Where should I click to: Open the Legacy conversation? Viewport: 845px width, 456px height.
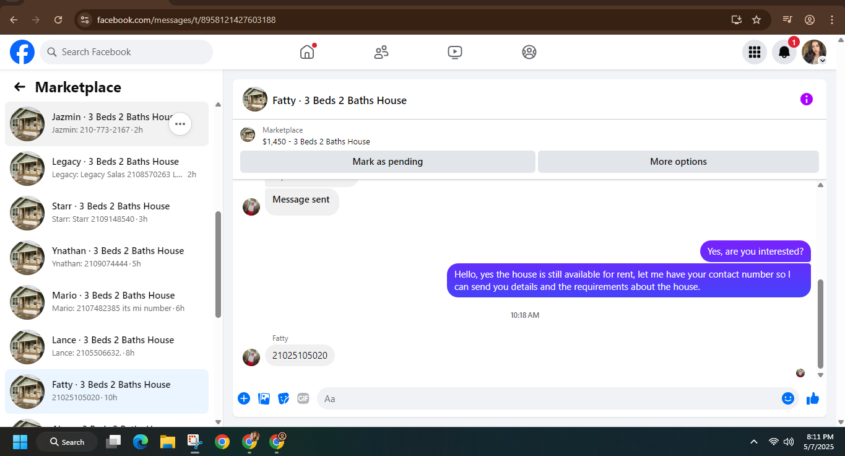(x=106, y=169)
